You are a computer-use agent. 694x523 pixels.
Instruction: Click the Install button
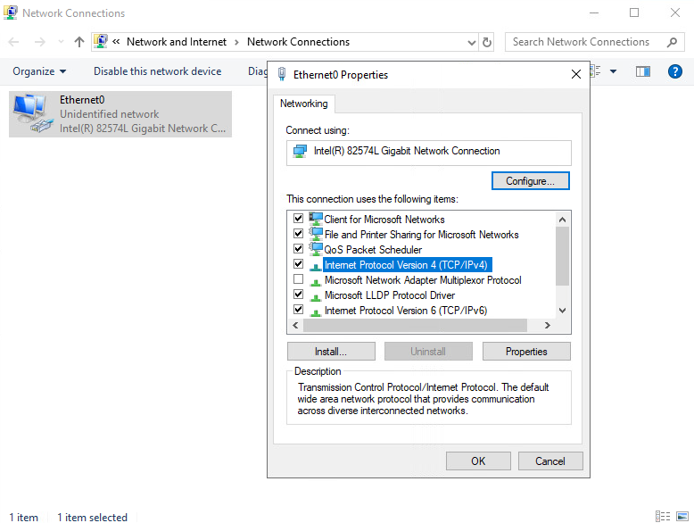331,352
